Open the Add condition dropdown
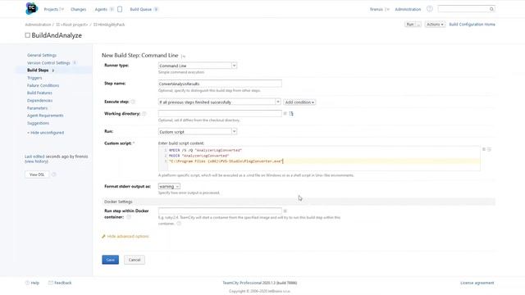 coord(299,102)
